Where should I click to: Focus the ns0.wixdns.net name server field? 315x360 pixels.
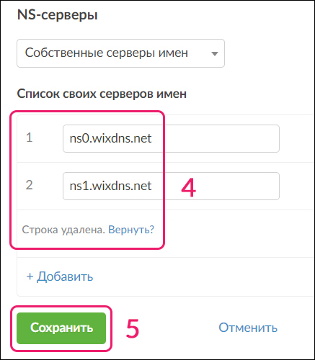click(x=171, y=138)
